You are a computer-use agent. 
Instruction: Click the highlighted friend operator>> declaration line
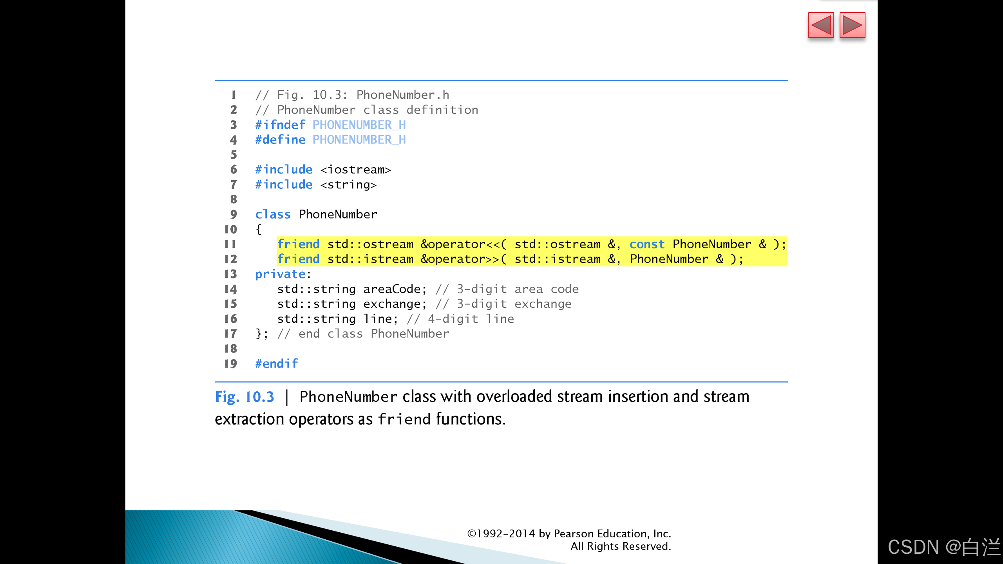pos(509,259)
